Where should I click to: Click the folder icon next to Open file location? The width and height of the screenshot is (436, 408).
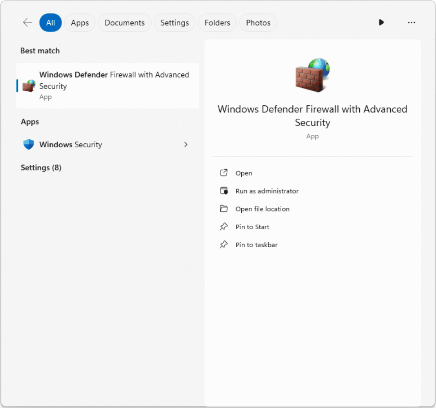224,209
